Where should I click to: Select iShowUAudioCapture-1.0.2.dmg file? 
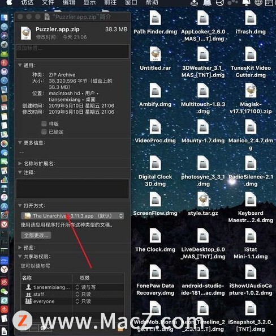click(251, 272)
